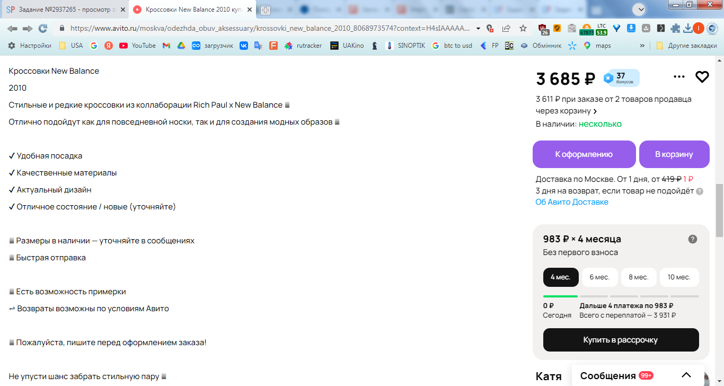
Task: Switch to Задание №2937265 tab
Action: click(66, 10)
